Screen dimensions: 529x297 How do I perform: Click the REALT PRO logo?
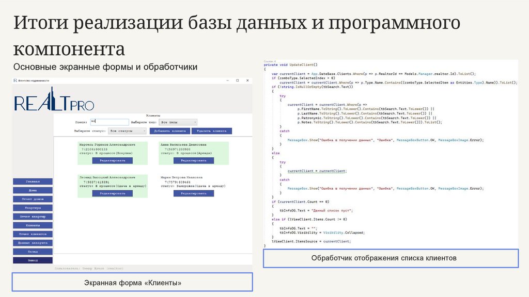54,99
